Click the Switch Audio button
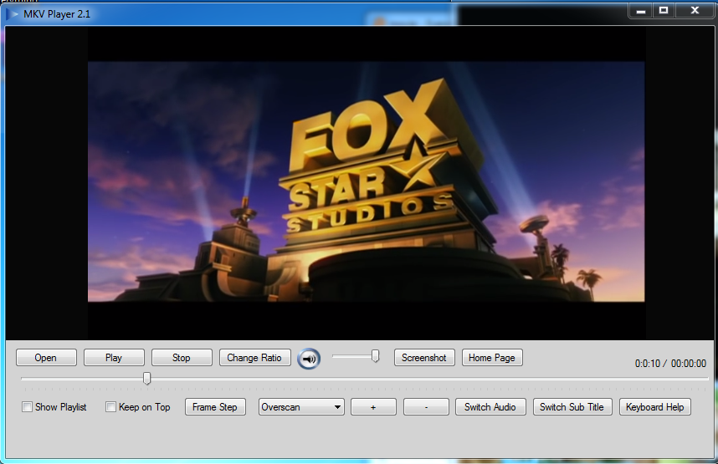 click(x=490, y=407)
